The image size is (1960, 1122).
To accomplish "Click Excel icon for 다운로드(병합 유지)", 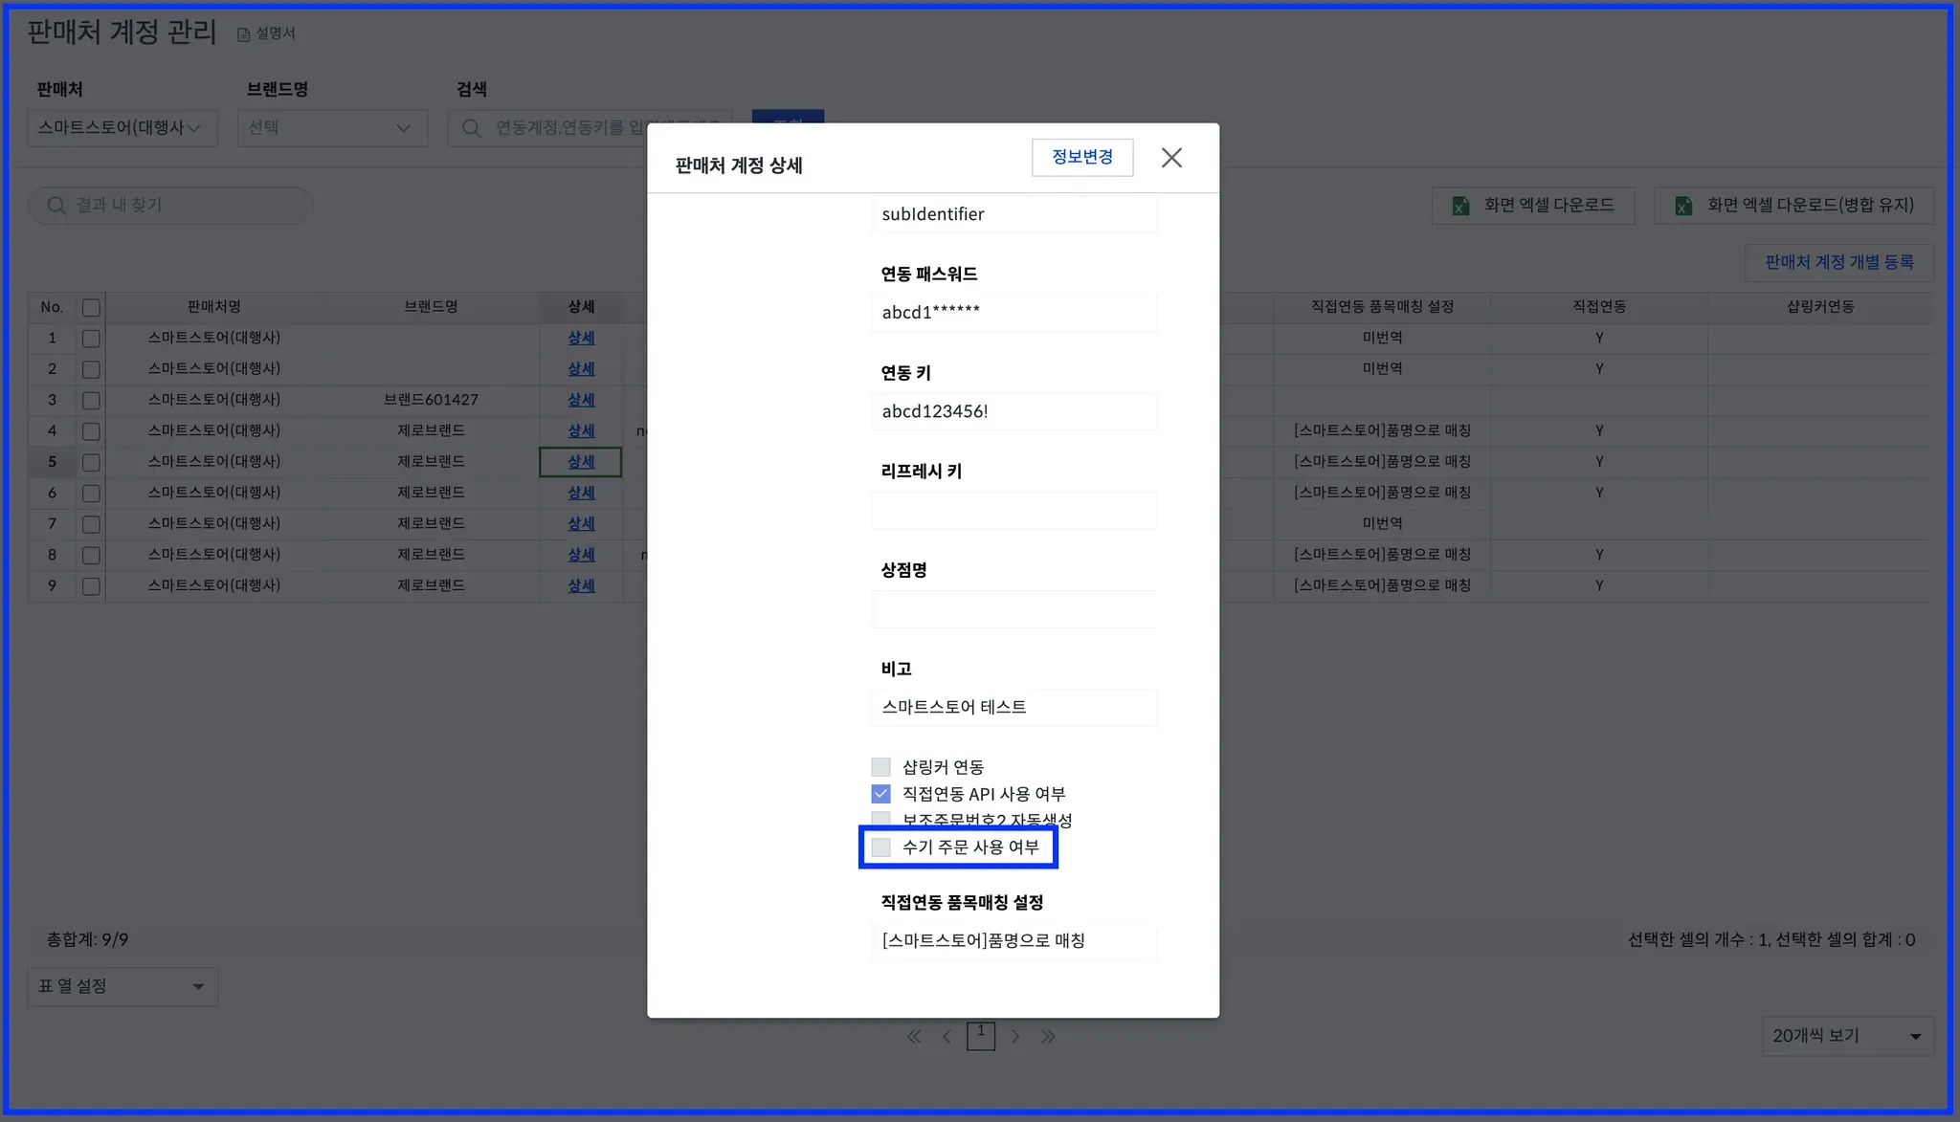I will click(x=1683, y=206).
